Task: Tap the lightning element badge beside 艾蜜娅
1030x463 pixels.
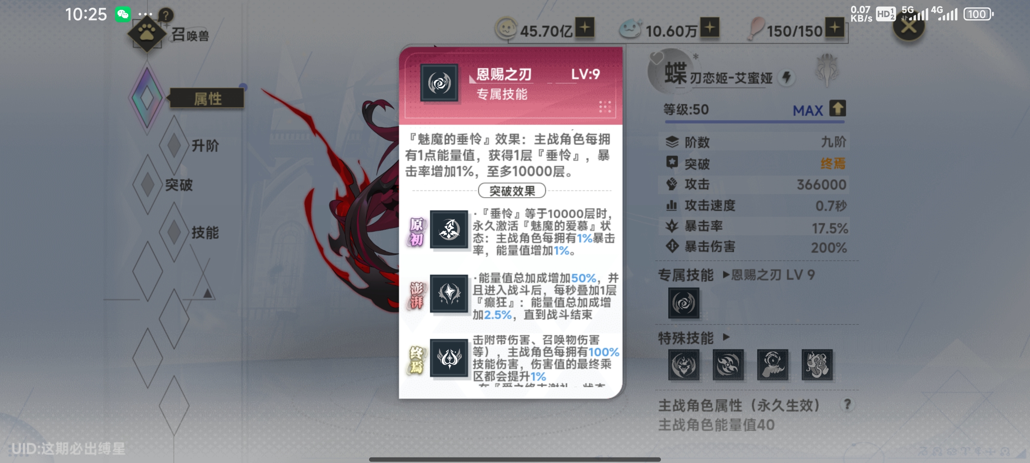Action: 787,78
